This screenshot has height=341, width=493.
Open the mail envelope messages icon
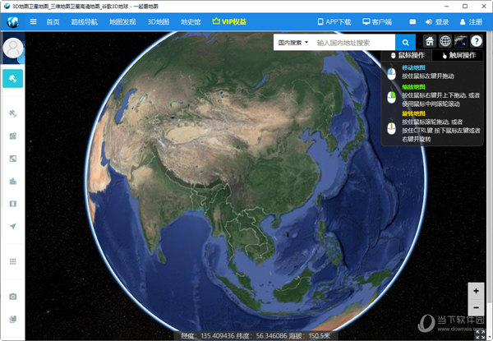(412, 21)
